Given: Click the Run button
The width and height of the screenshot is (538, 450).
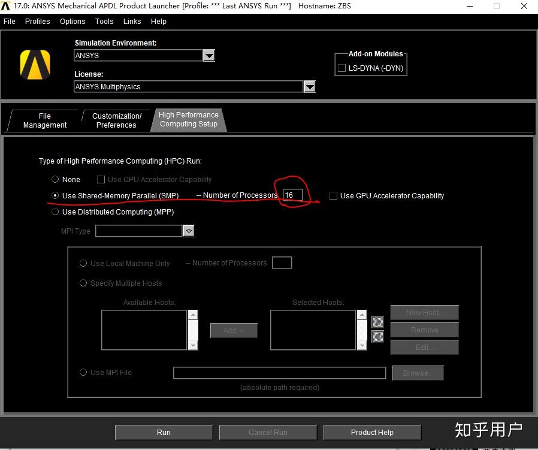Looking at the screenshot, I should [164, 432].
